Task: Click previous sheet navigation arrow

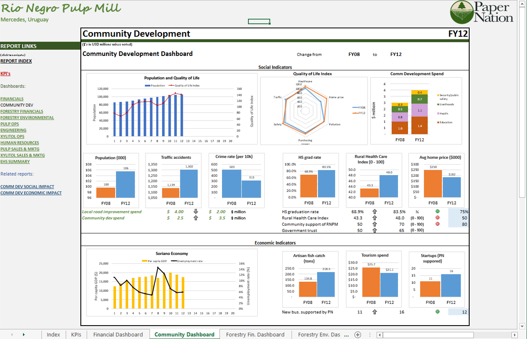Action: pos(12,335)
